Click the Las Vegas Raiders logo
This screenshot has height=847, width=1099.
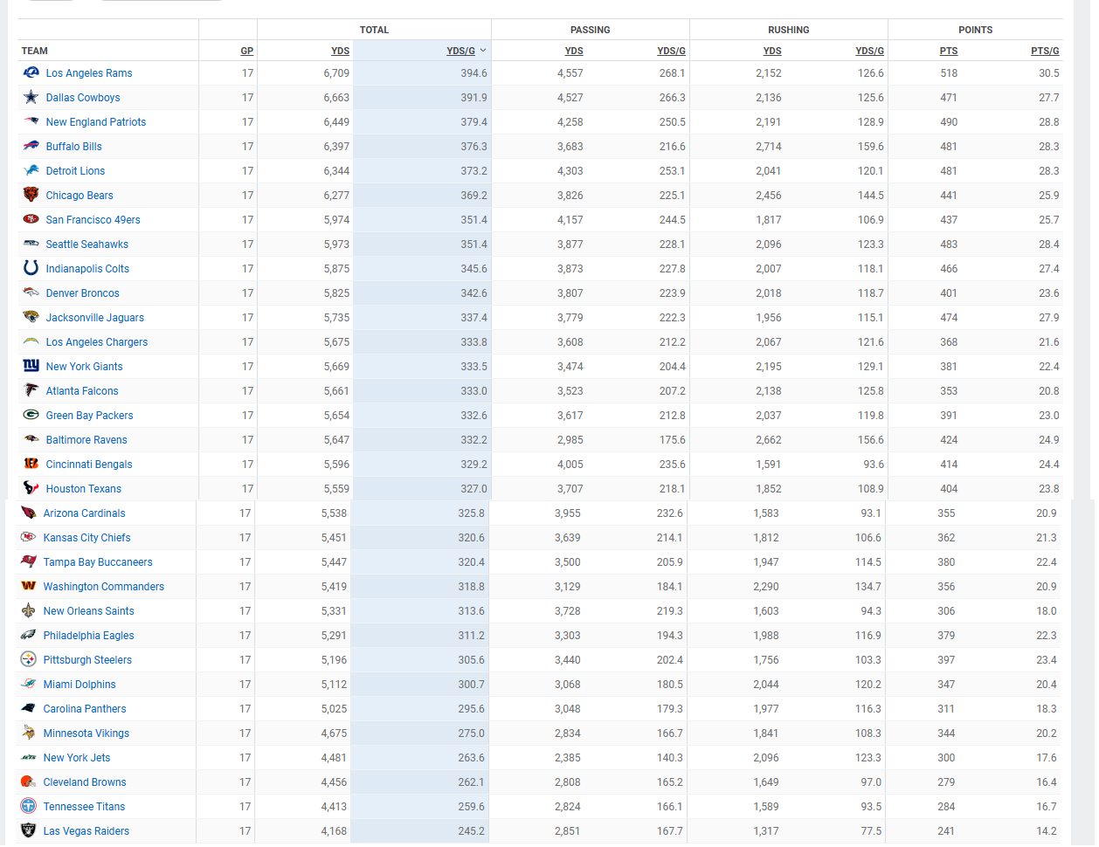[x=29, y=830]
